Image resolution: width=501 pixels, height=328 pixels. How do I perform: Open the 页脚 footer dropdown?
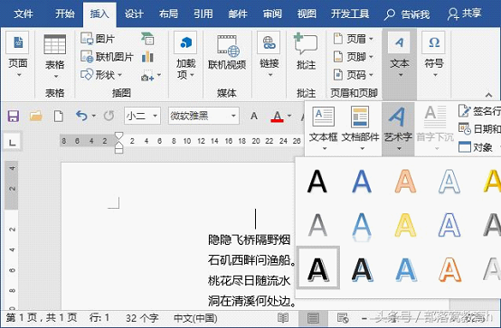353,57
